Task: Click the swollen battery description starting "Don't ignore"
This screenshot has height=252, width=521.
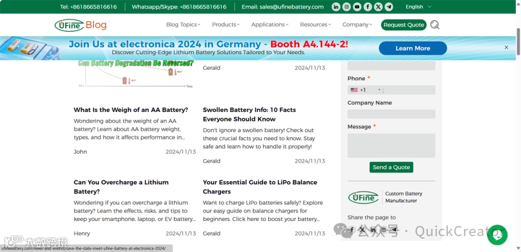Action: coord(259,138)
